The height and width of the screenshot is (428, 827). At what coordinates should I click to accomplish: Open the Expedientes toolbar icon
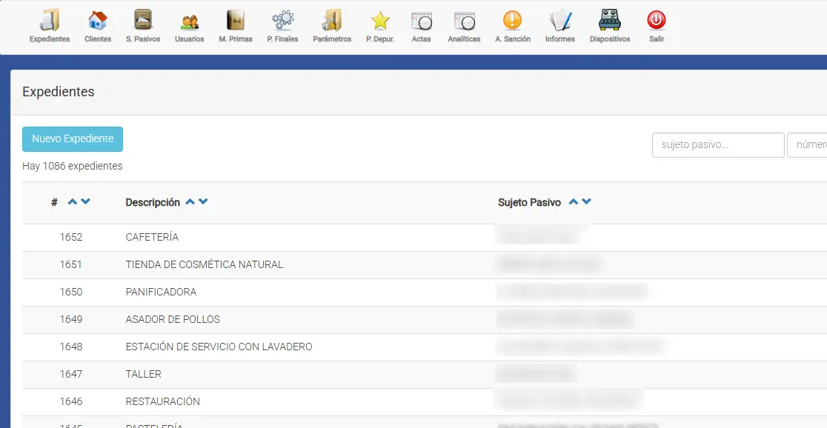[50, 21]
